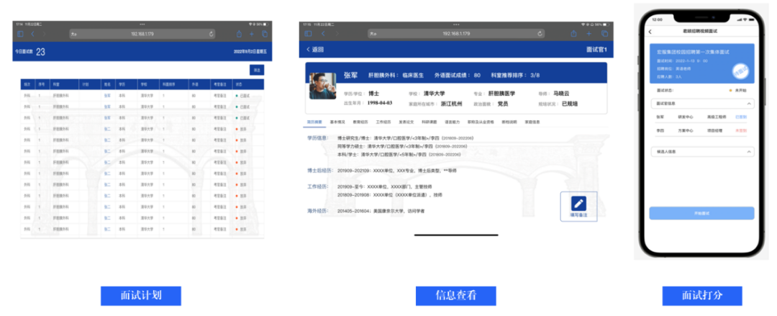Click the 未签到 status for 李四
This screenshot has width=777, height=316.
pyautogui.click(x=741, y=131)
